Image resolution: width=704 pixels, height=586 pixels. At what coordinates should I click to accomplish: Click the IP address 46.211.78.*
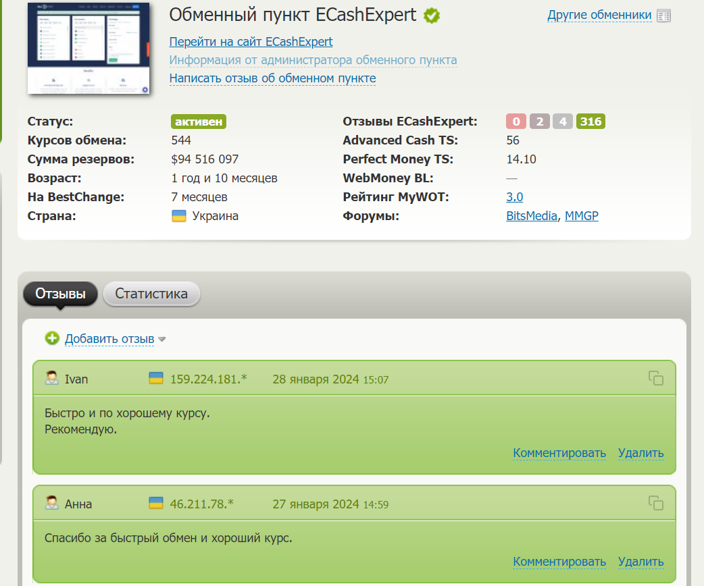click(201, 504)
